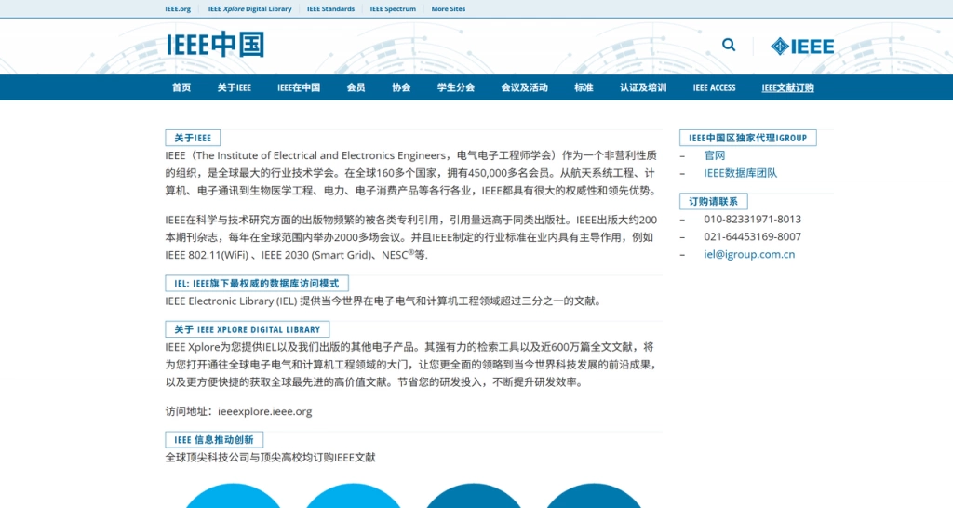Open 学生分会 navigation menu item
Viewport: 953px width, 508px height.
pos(456,87)
